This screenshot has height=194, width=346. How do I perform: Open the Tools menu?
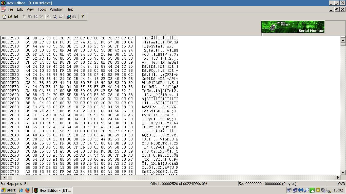(42, 9)
